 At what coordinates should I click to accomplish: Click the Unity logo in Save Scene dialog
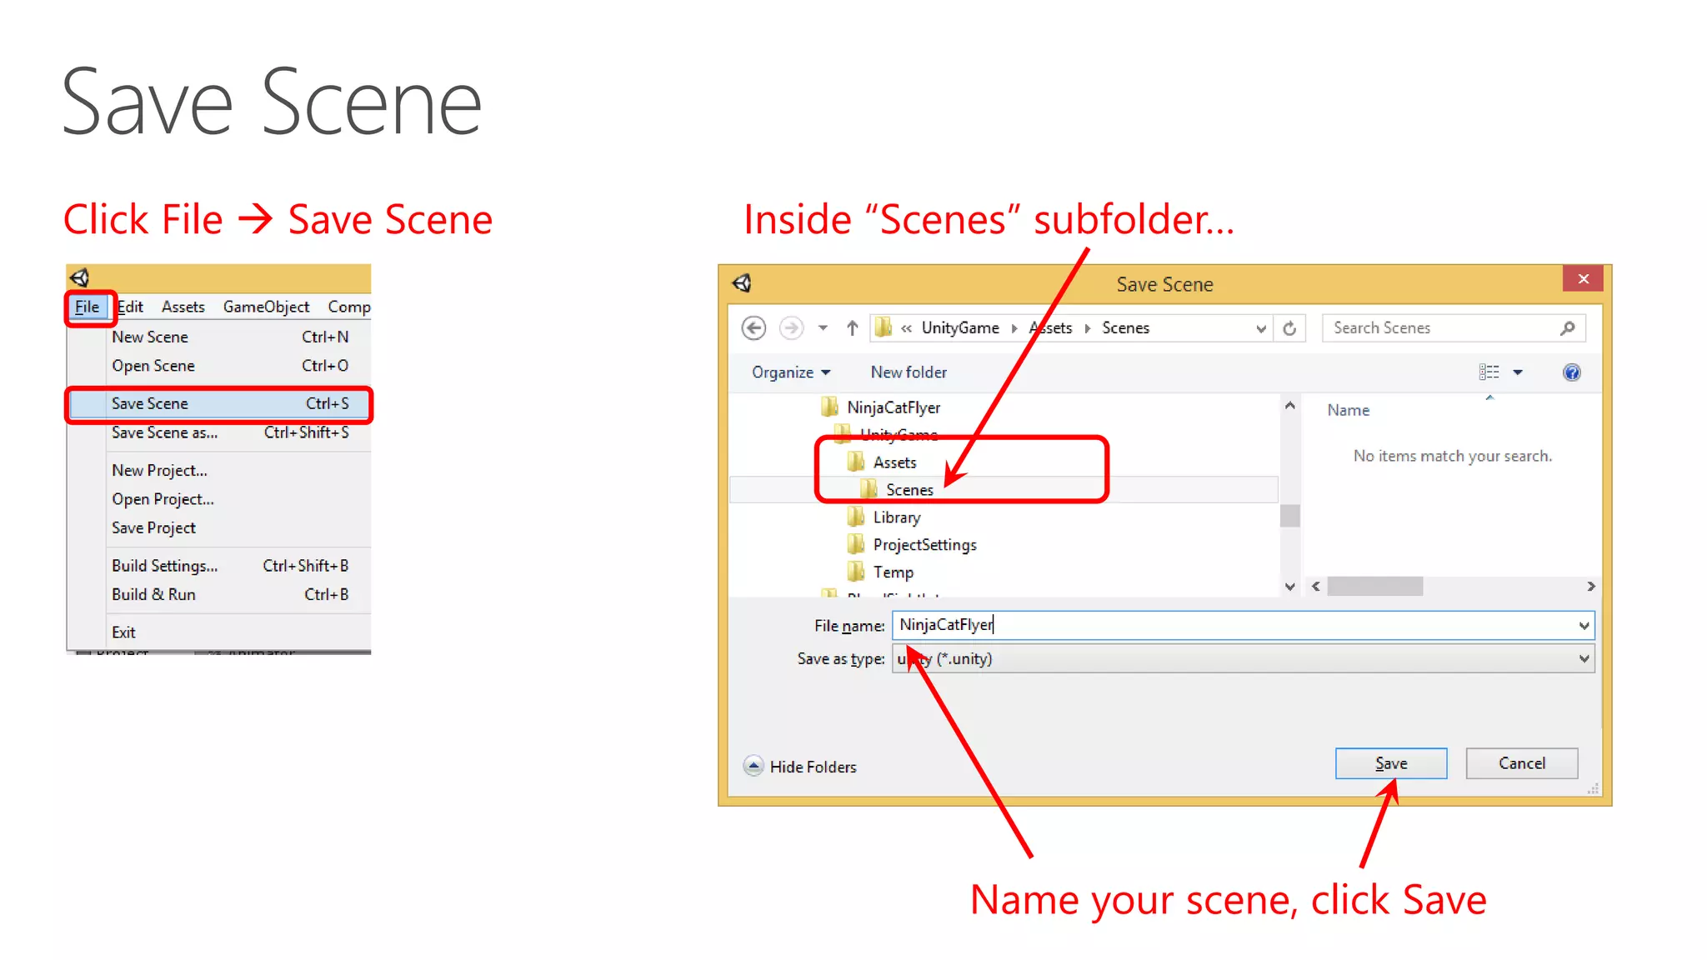click(742, 283)
